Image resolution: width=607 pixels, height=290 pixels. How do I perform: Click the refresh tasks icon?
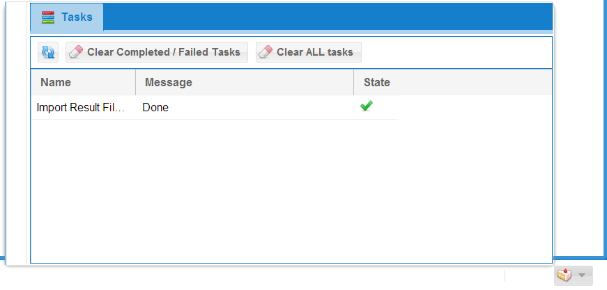[48, 52]
